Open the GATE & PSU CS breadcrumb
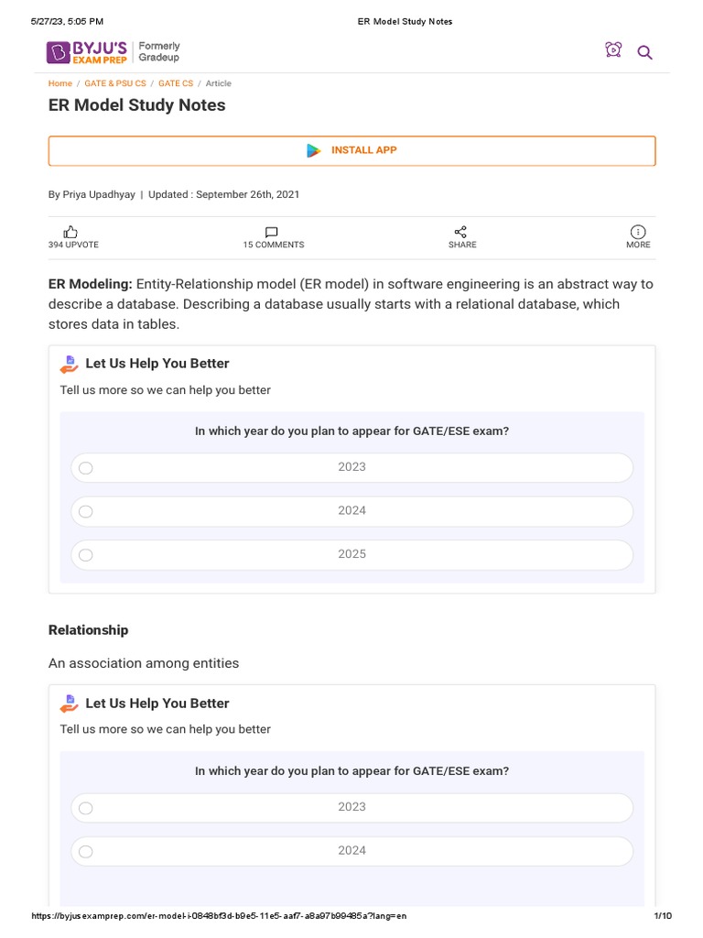The width and height of the screenshot is (703, 938). click(x=115, y=83)
